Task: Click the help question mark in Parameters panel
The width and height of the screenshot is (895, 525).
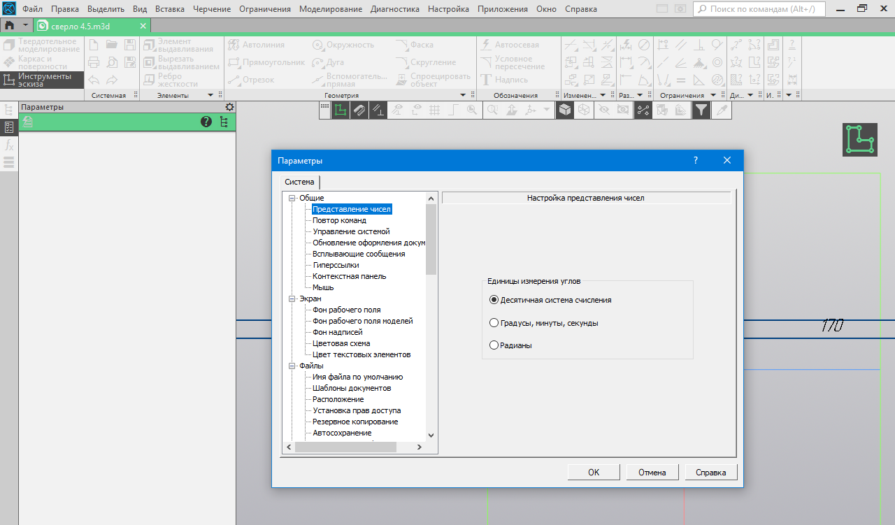Action: coord(206,122)
